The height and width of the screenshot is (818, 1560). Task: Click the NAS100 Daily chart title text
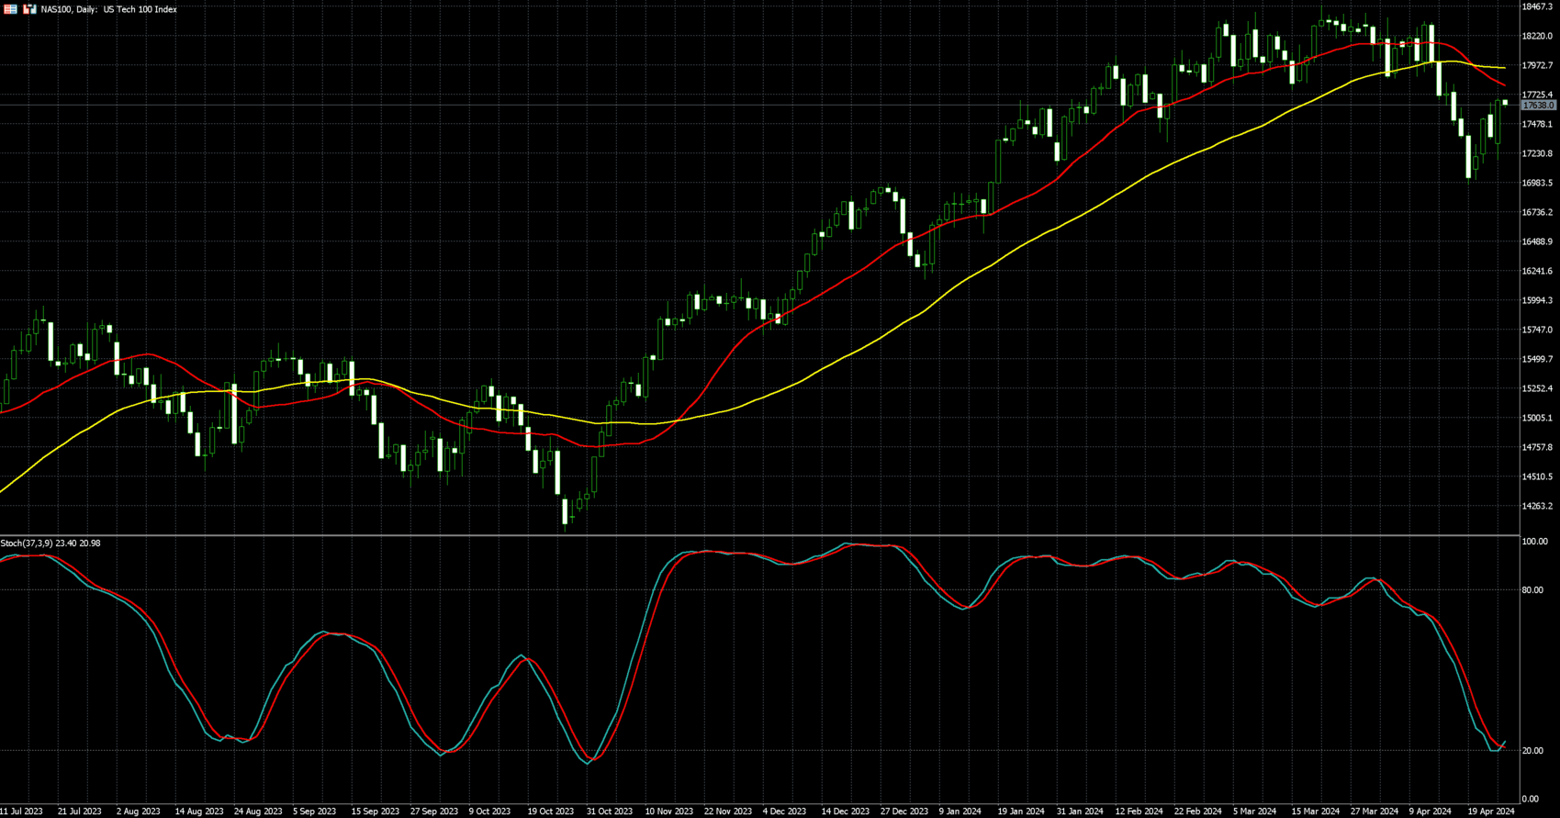108,9
